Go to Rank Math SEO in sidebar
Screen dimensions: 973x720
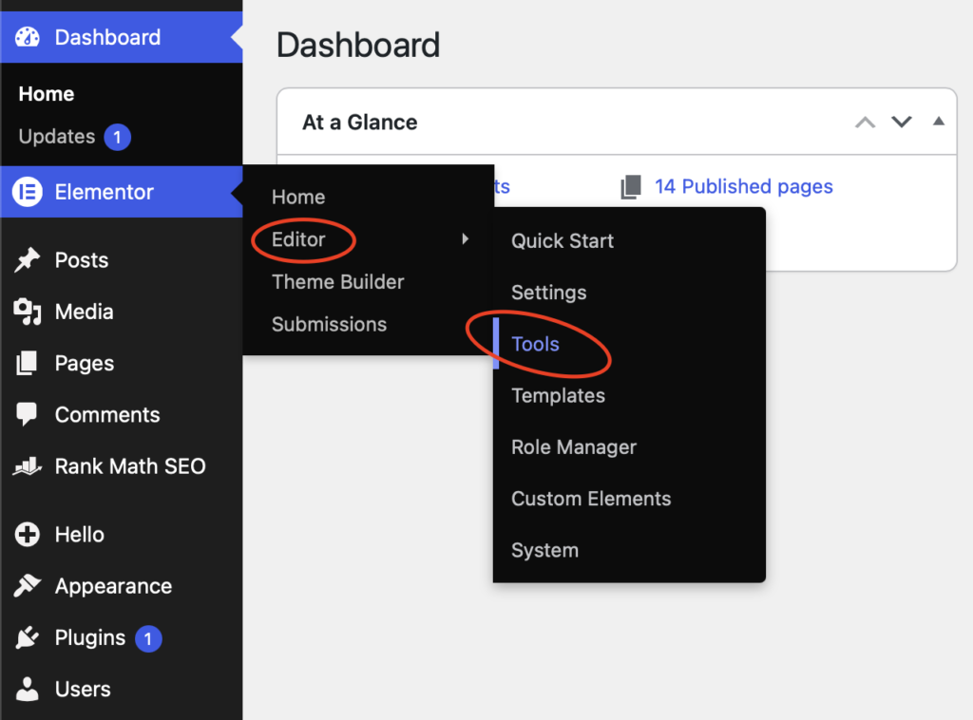point(130,466)
